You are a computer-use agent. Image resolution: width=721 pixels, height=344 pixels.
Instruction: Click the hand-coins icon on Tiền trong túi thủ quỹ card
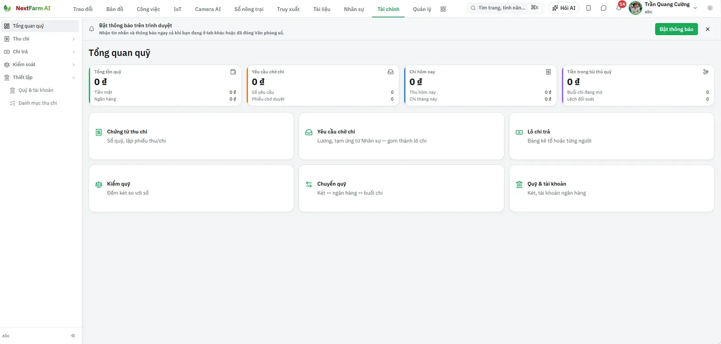[706, 72]
